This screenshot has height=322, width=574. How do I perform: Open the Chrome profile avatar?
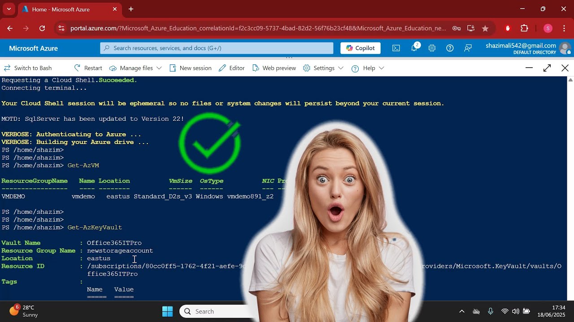(x=548, y=28)
